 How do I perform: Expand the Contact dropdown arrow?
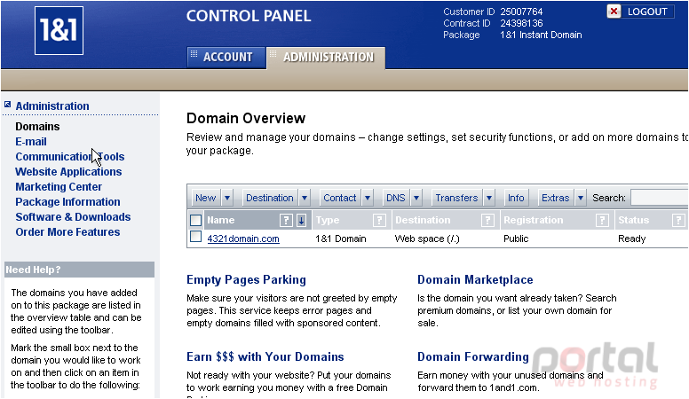(x=368, y=198)
